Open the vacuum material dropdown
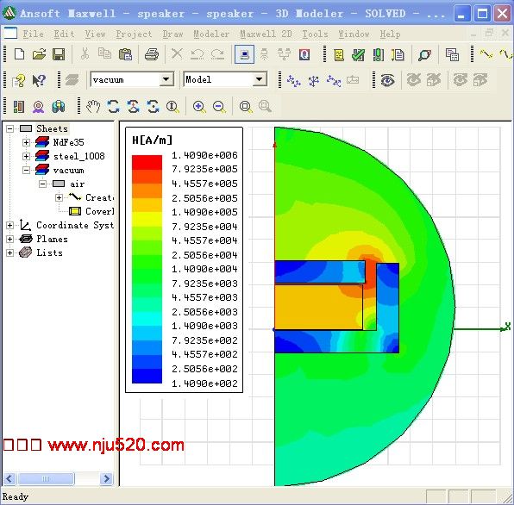The width and height of the screenshot is (514, 505). 166,79
